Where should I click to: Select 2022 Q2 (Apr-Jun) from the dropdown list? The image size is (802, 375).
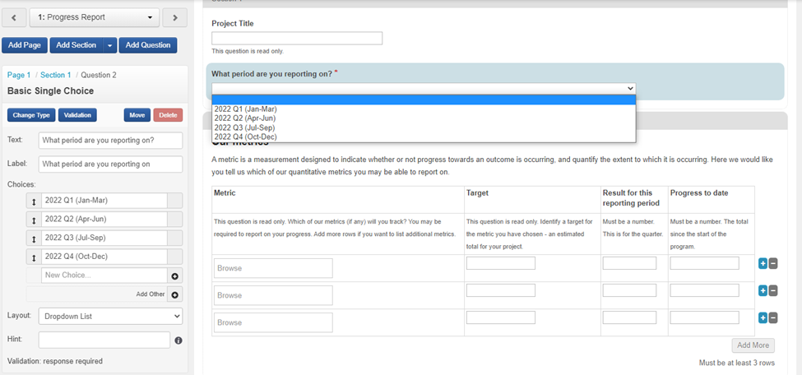tap(244, 118)
